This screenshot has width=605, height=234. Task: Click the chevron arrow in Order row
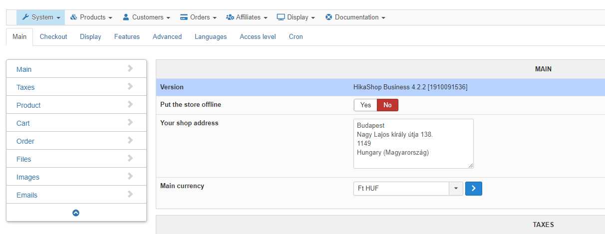130,140
